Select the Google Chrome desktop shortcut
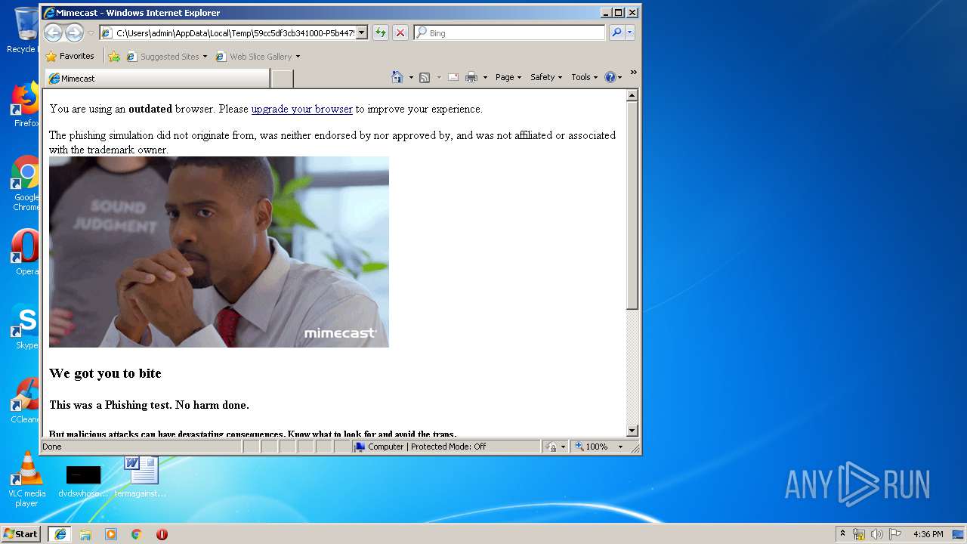Viewport: 967px width, 544px height. [x=26, y=183]
